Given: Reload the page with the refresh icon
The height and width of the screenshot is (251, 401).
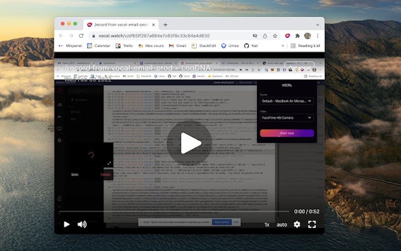Looking at the screenshot, I should (81, 36).
